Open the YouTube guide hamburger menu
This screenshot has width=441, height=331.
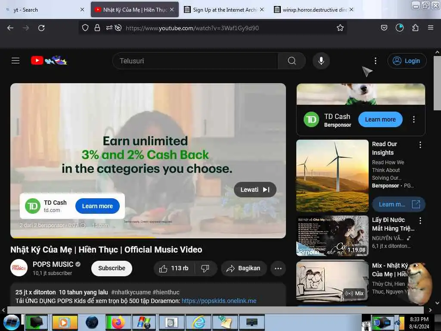tap(16, 60)
